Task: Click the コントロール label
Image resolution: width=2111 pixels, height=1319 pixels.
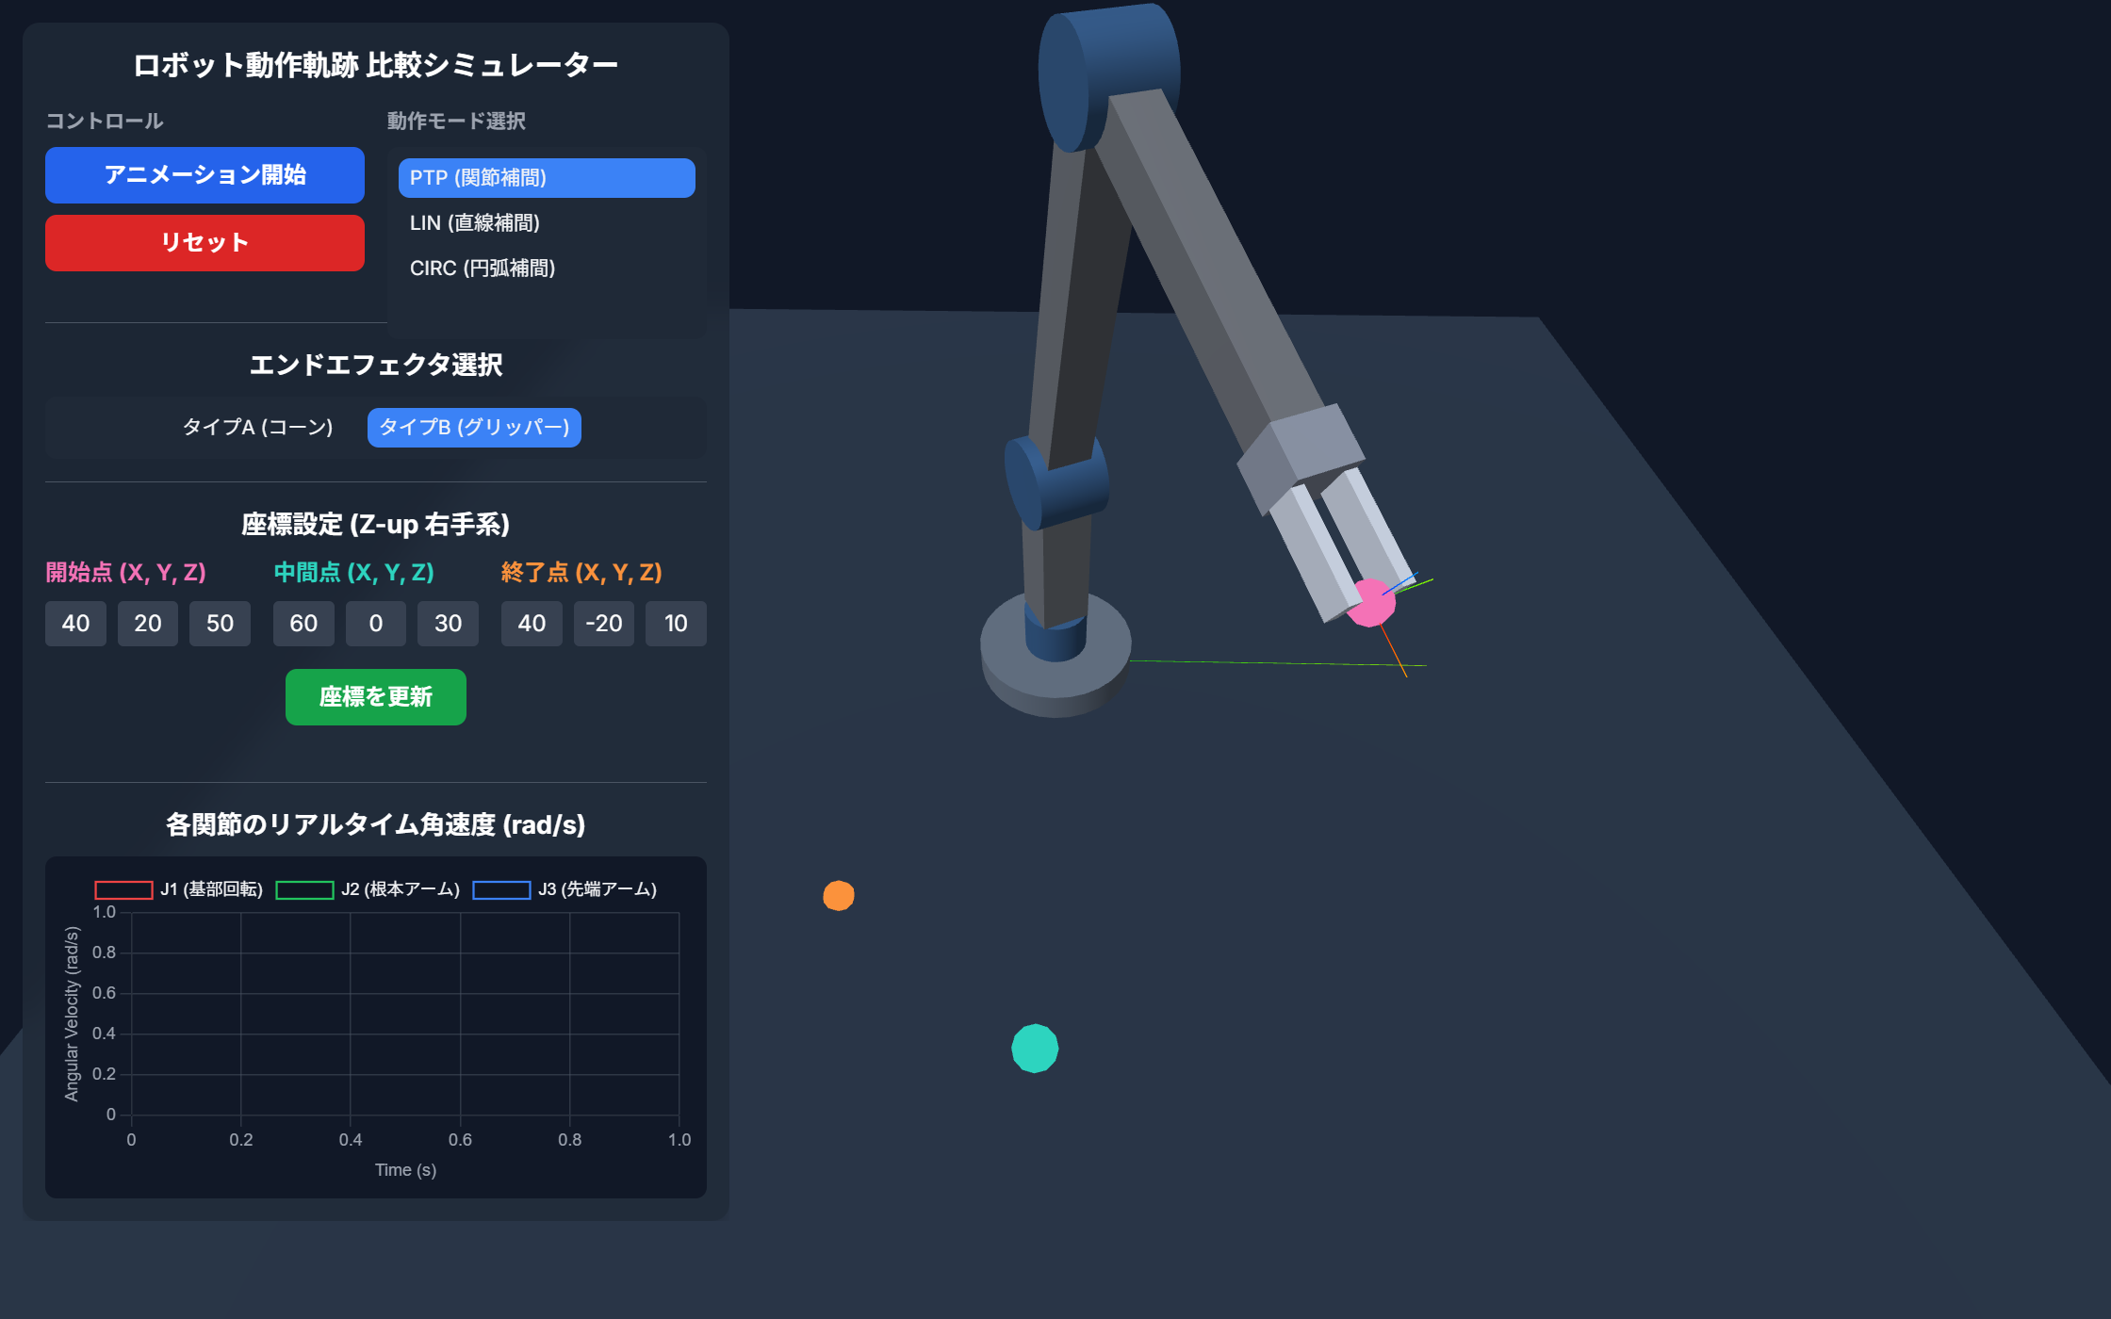Action: [105, 122]
